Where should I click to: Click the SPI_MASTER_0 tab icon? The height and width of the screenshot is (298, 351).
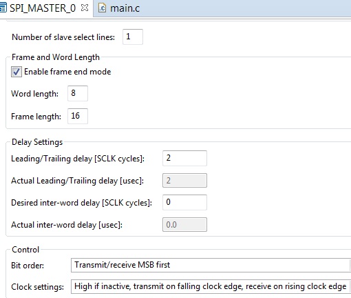coord(3,8)
